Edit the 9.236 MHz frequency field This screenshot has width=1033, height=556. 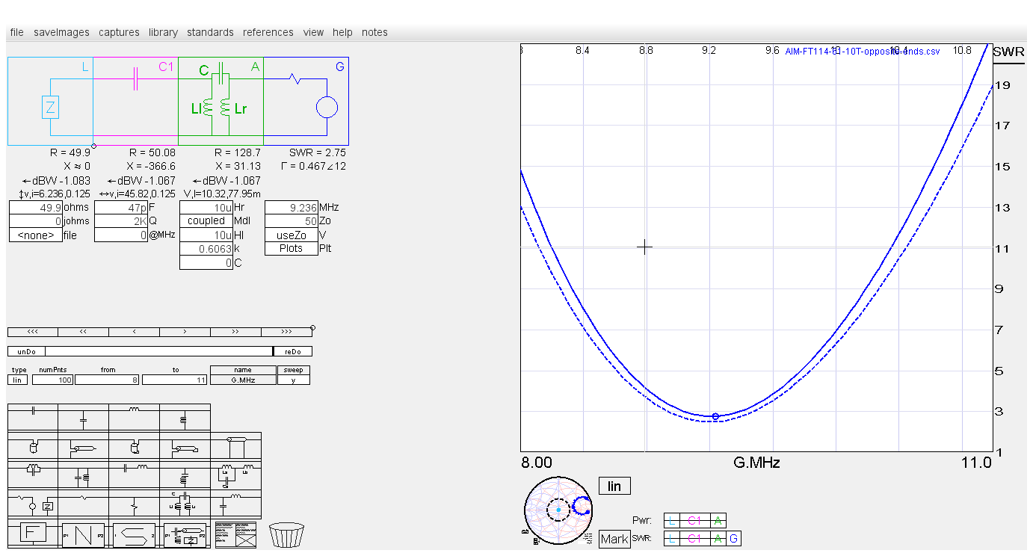point(292,207)
